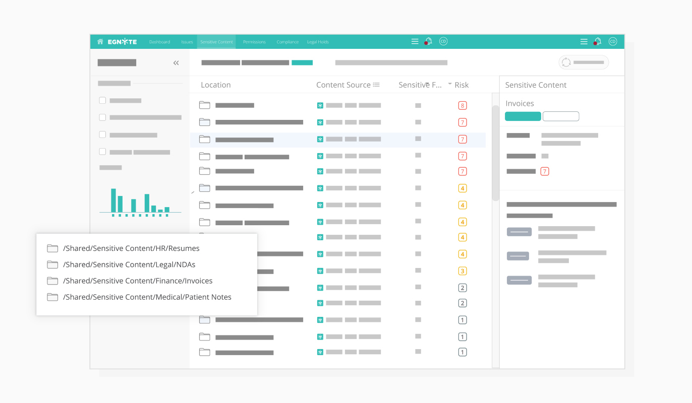Click the home icon beside Egnyte logo
692x403 pixels.
tap(100, 42)
